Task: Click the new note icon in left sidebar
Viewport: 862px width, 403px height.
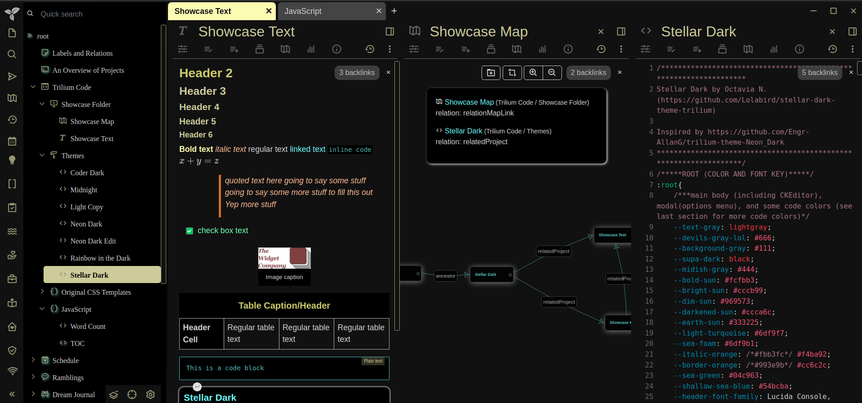Action: point(12,33)
